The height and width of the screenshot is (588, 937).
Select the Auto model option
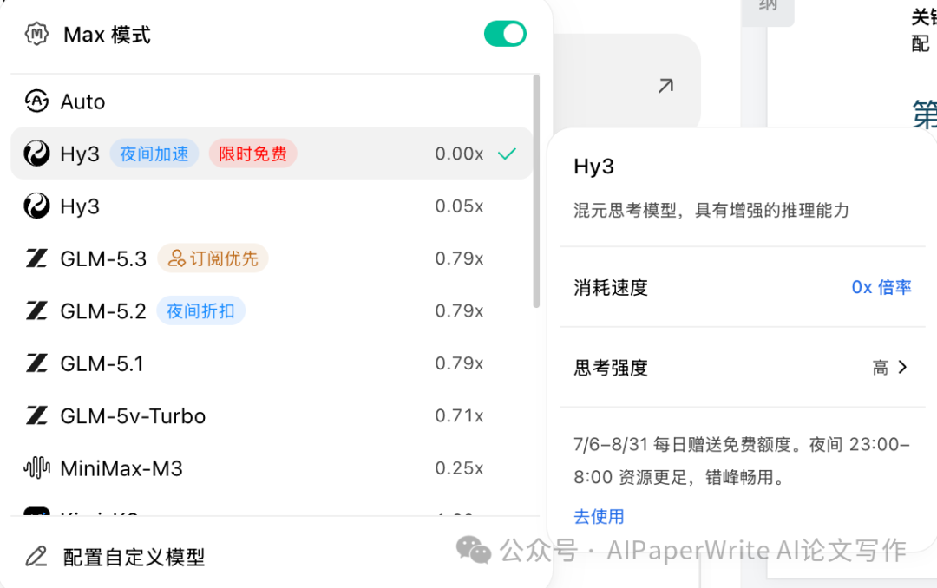click(x=272, y=101)
